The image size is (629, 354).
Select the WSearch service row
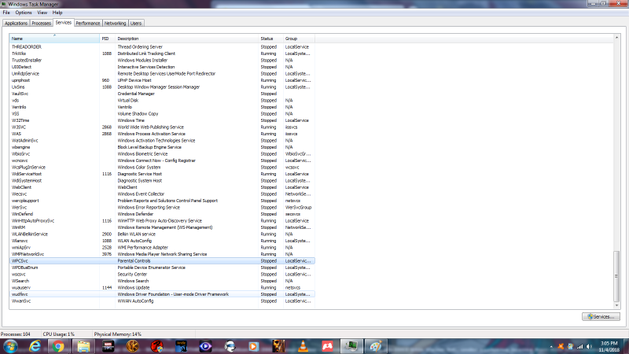click(162, 281)
